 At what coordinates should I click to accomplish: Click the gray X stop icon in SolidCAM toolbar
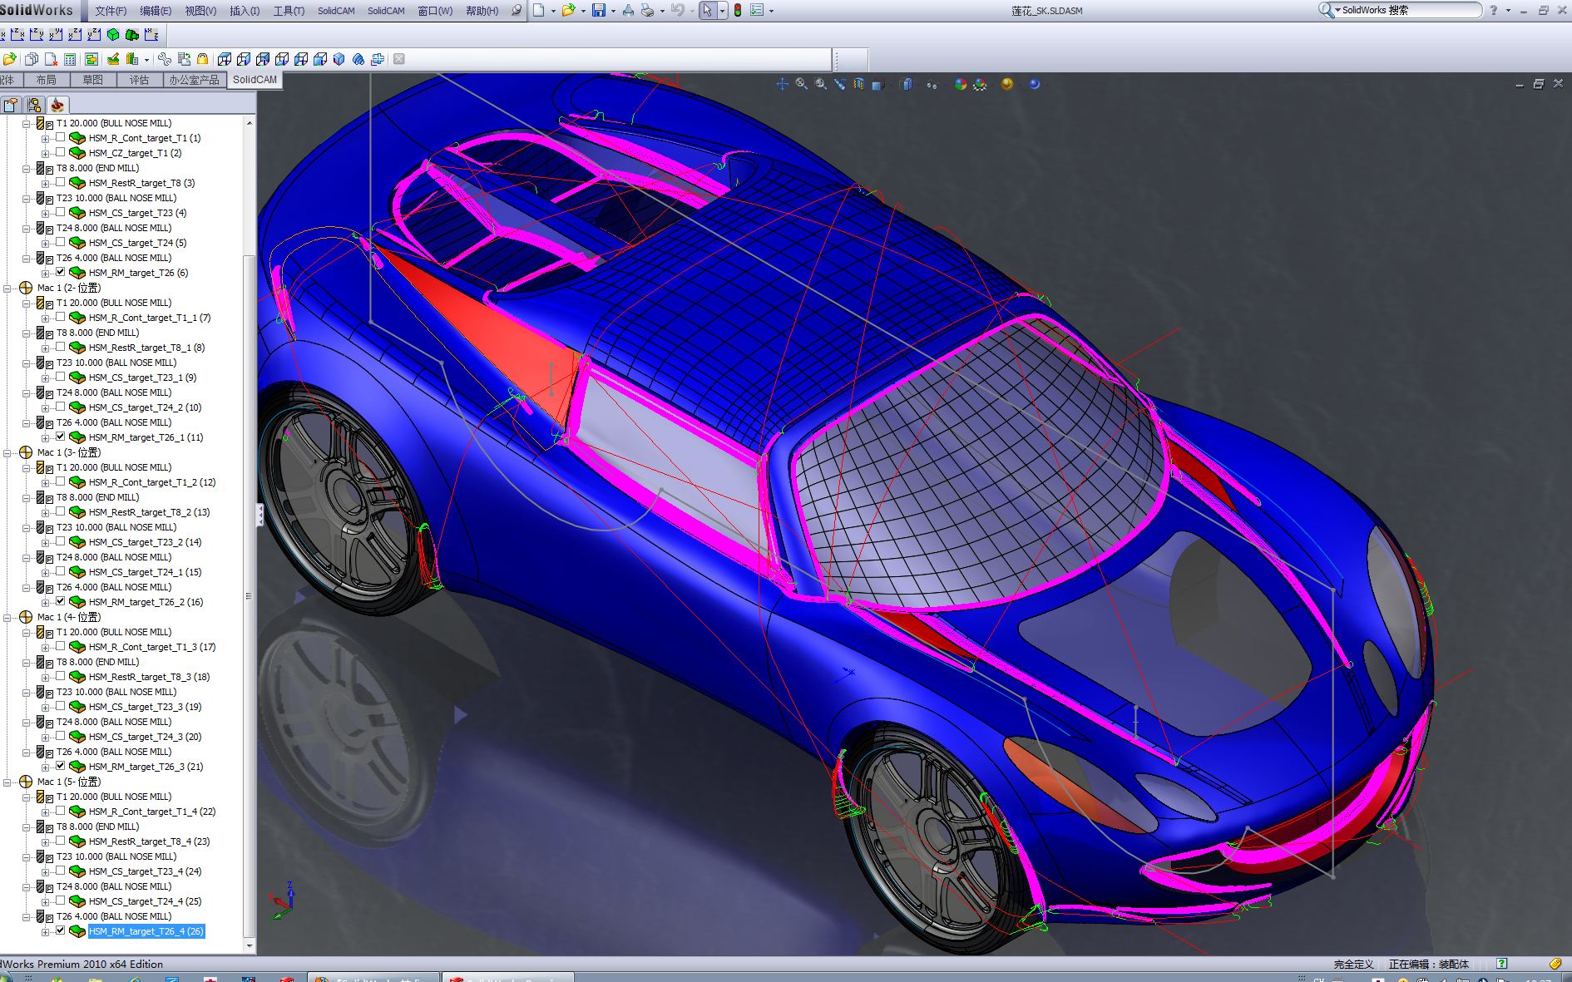399,59
